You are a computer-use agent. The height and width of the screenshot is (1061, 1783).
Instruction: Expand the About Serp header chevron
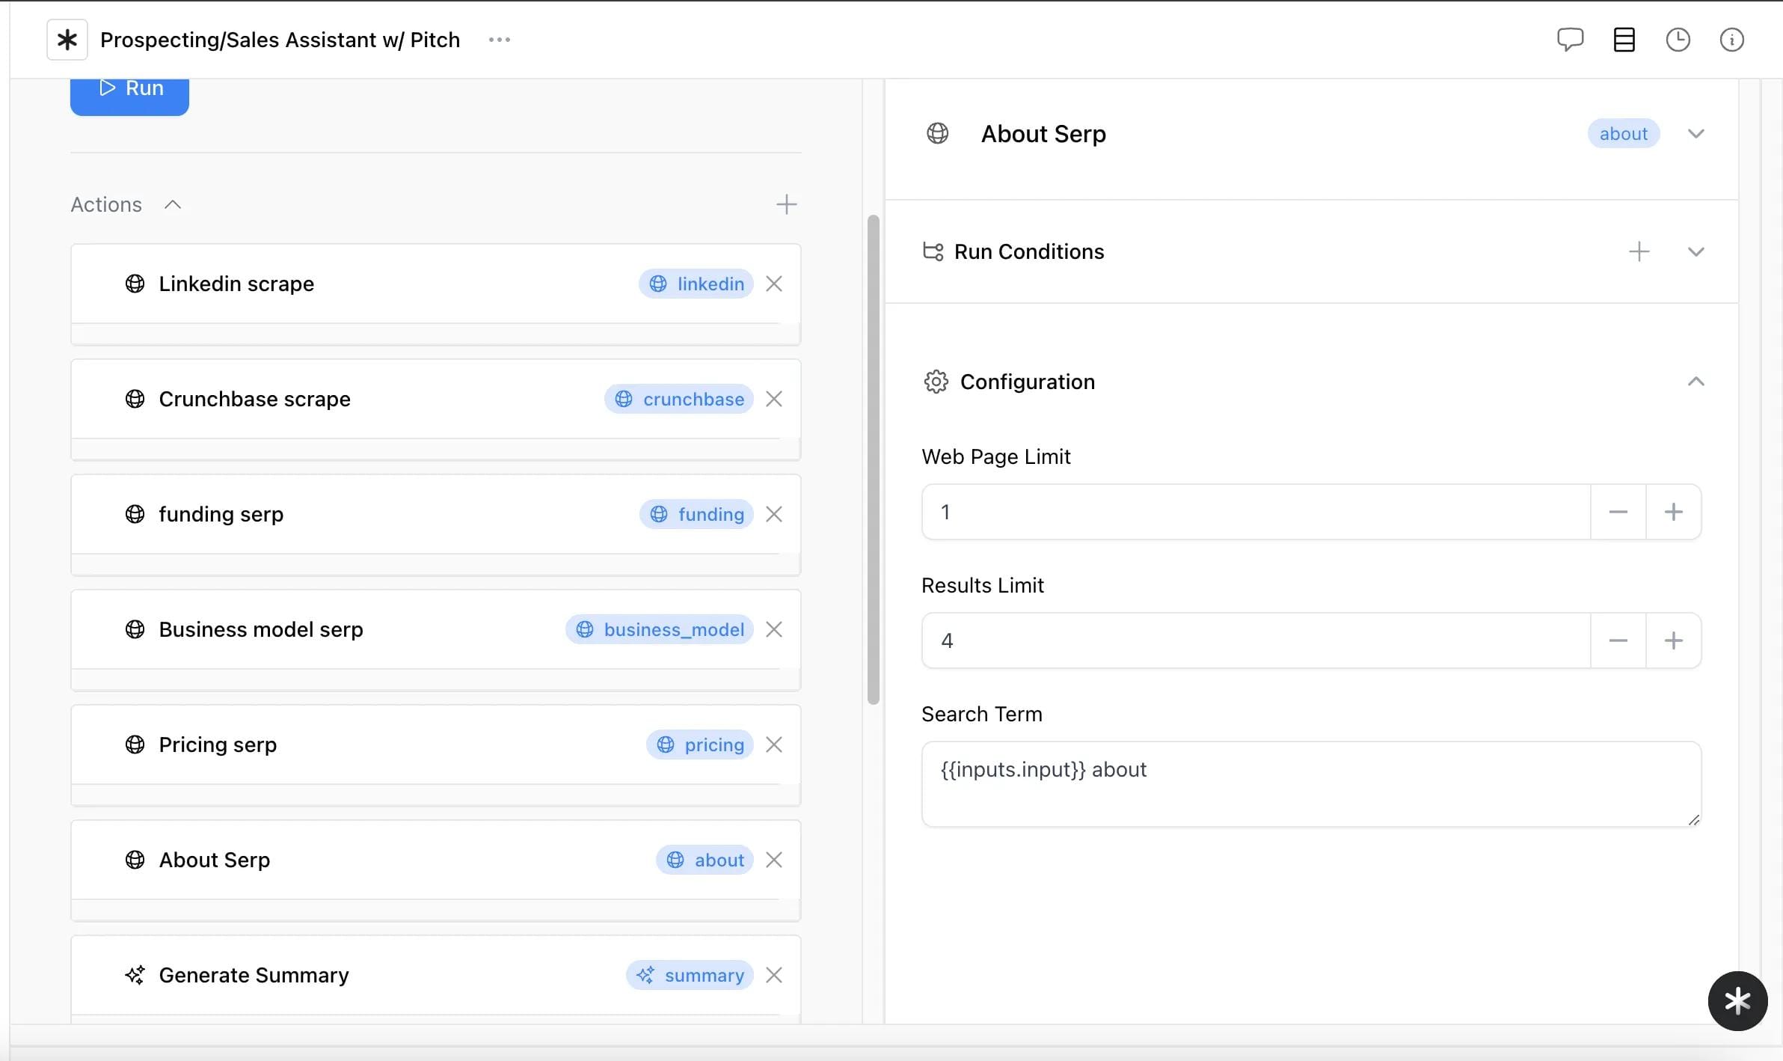pyautogui.click(x=1695, y=133)
